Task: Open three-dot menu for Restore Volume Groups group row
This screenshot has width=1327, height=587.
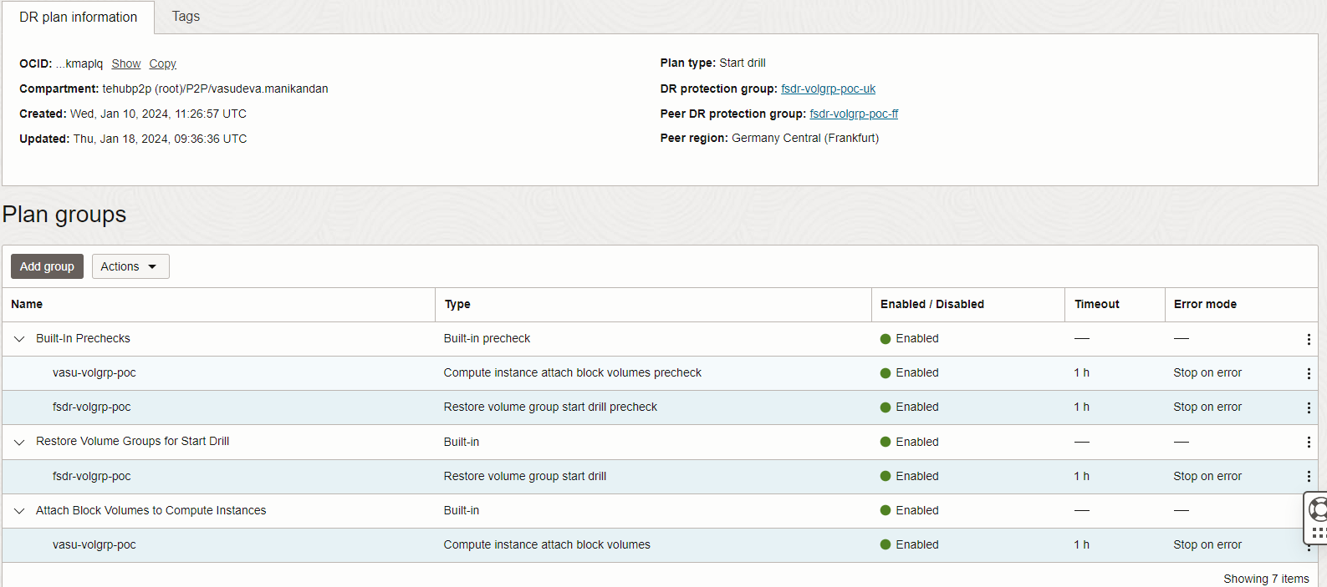Action: pyautogui.click(x=1309, y=442)
